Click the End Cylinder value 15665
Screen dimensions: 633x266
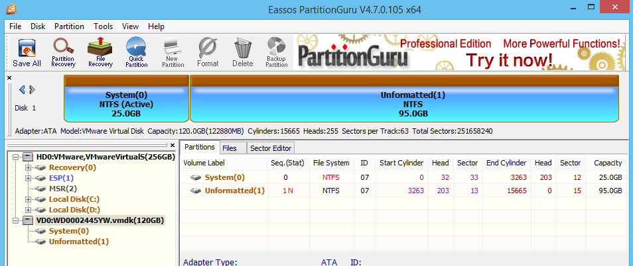(x=517, y=191)
